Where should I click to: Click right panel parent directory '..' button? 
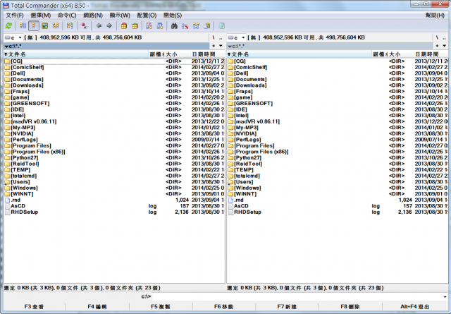click(444, 37)
